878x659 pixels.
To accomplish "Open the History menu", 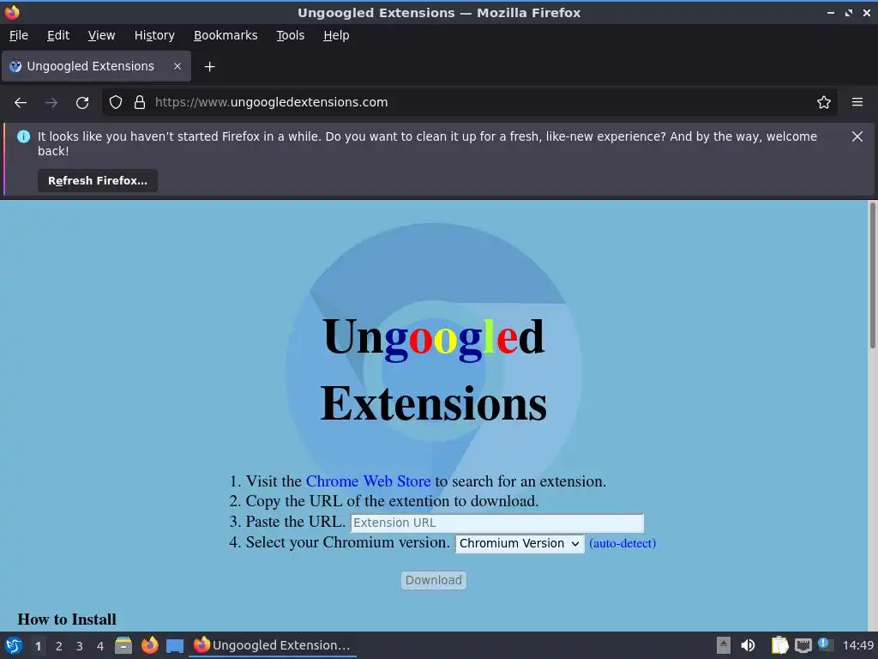I will (x=154, y=35).
